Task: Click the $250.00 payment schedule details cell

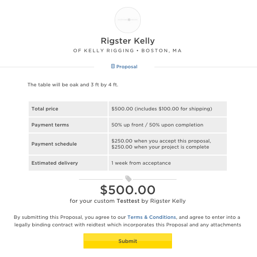Action: coord(167,144)
